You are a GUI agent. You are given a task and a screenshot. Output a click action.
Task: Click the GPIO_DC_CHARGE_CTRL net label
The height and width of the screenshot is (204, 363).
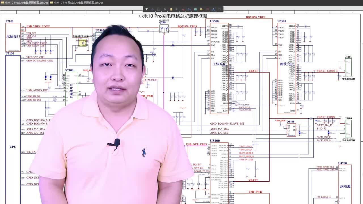pyautogui.click(x=40, y=61)
